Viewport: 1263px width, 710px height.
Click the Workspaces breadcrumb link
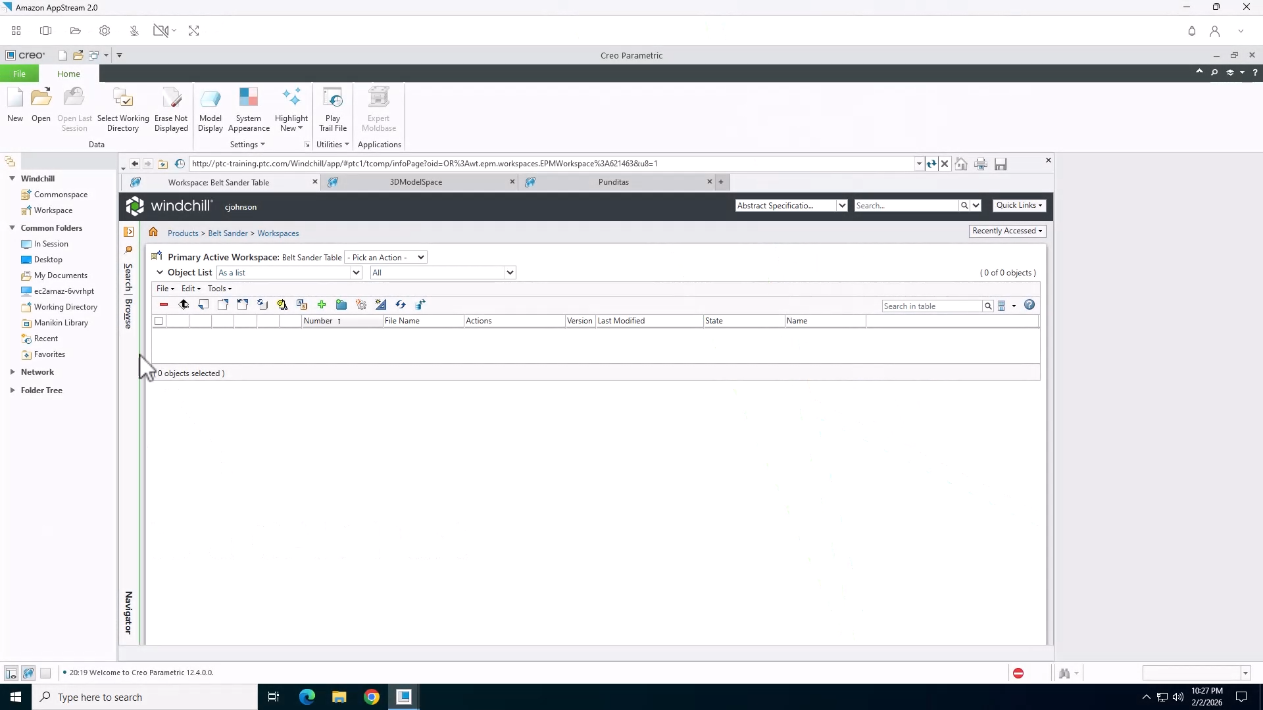tap(278, 233)
